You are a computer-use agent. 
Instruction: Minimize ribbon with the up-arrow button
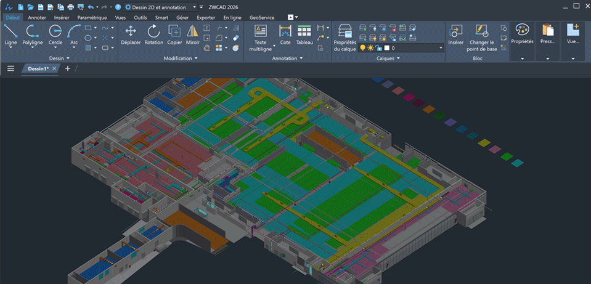tap(291, 17)
